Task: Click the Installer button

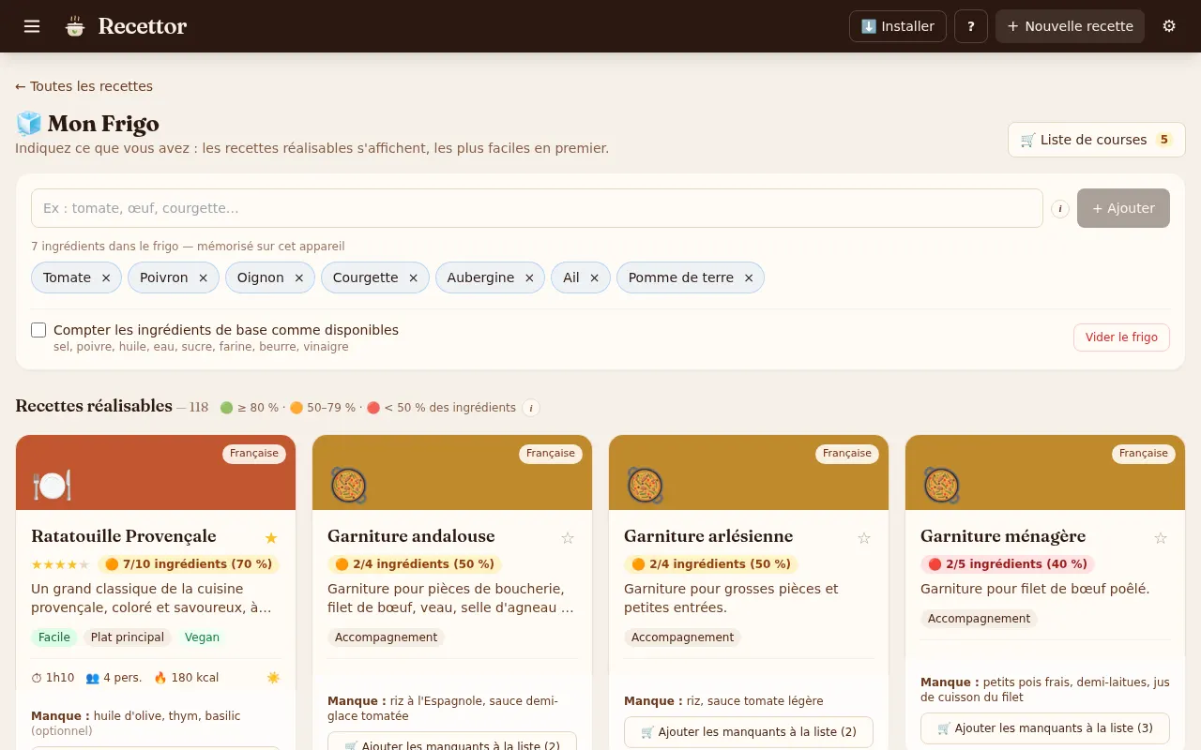Action: (x=898, y=26)
